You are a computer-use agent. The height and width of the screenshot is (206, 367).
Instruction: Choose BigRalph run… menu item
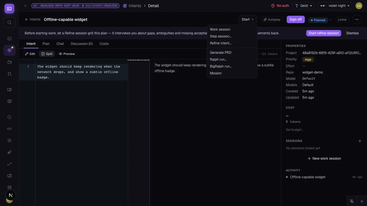click(x=232, y=66)
